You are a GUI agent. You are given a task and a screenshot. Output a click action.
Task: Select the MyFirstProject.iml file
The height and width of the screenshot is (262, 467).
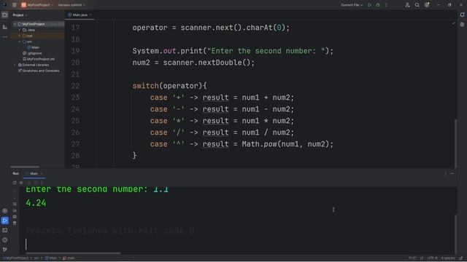(39, 59)
